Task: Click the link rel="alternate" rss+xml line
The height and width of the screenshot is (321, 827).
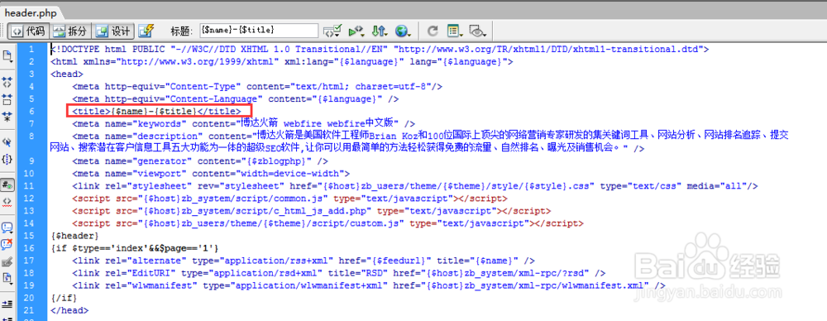Action: 304,261
